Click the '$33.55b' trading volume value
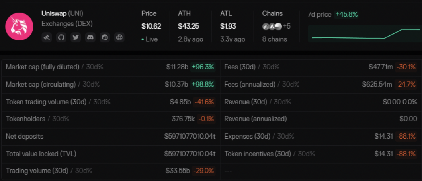422x181 pixels. tap(178, 171)
